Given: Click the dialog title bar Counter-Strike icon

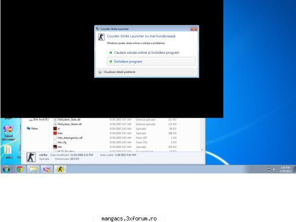Looking at the screenshot, I should coord(98,29).
